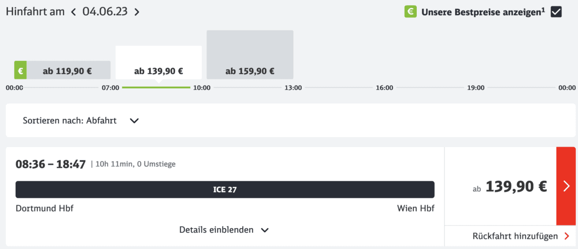Select the ab 159,90 € time slot
This screenshot has width=578, height=249.
tap(250, 70)
